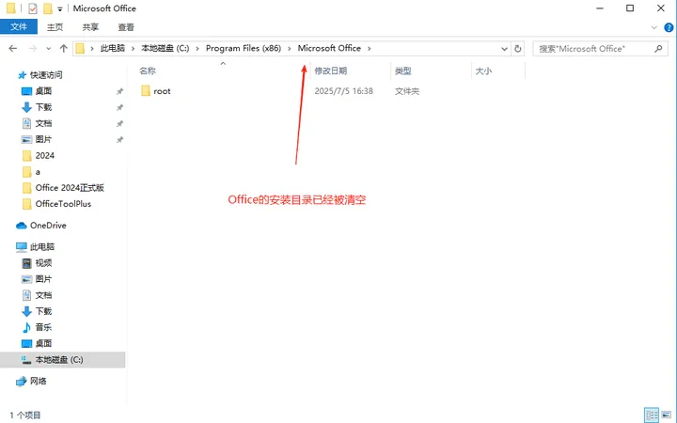Sort by 修改日期 column header
This screenshot has width=677, height=423.
click(x=330, y=70)
